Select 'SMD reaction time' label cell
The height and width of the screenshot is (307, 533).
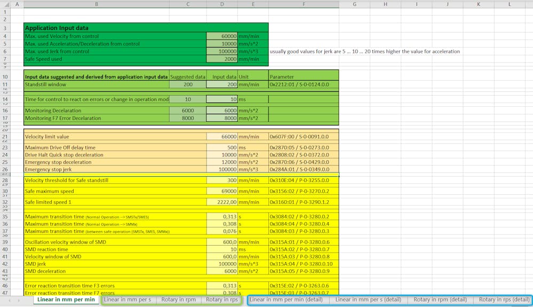pos(115,249)
